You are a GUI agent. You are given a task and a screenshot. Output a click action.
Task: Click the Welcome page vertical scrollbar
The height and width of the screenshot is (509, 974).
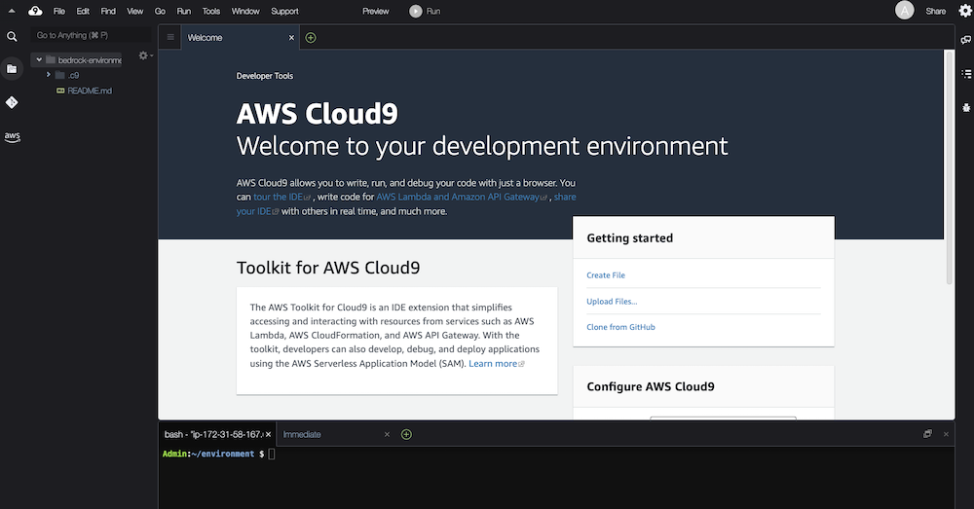tap(949, 167)
